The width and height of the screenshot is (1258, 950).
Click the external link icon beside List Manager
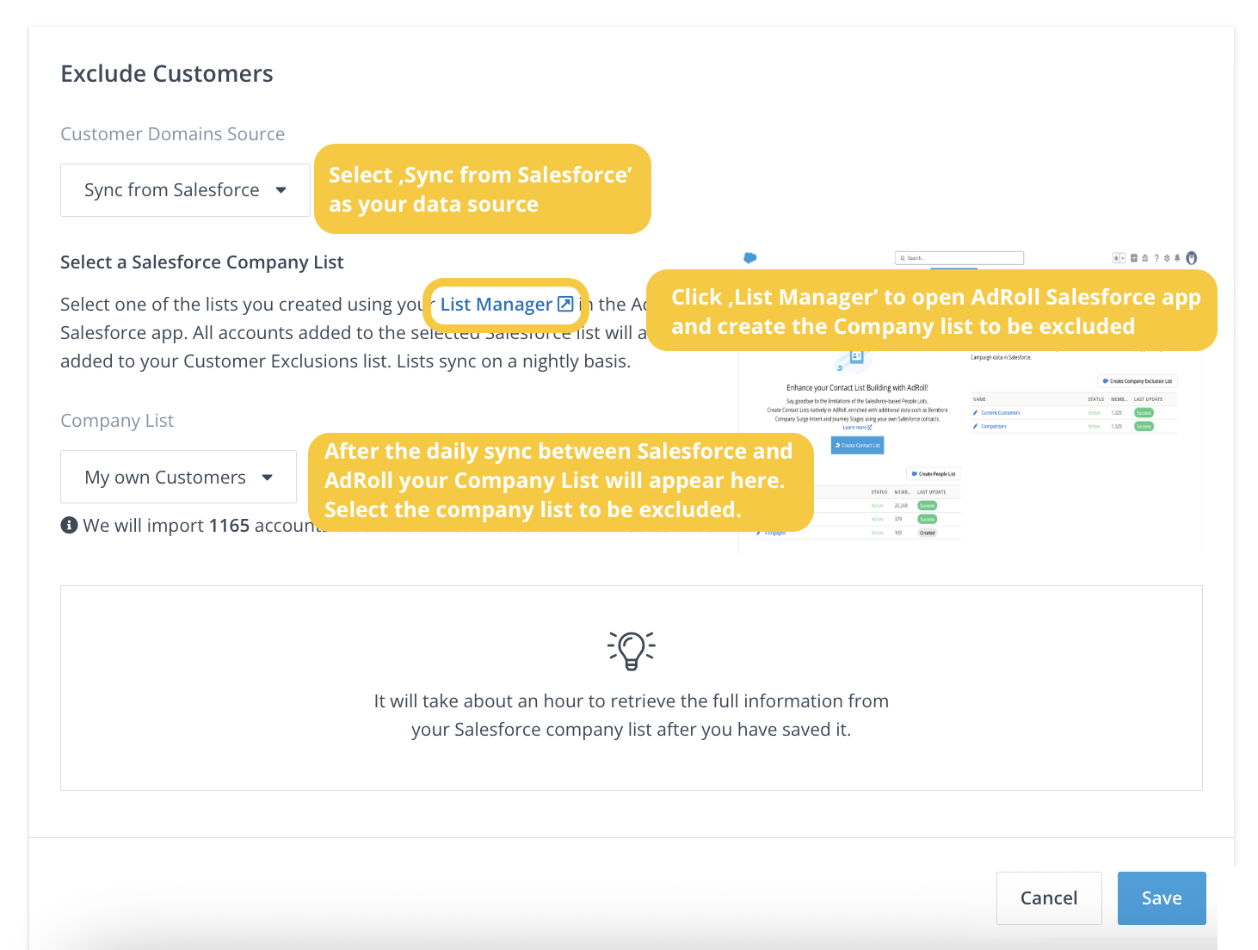565,304
